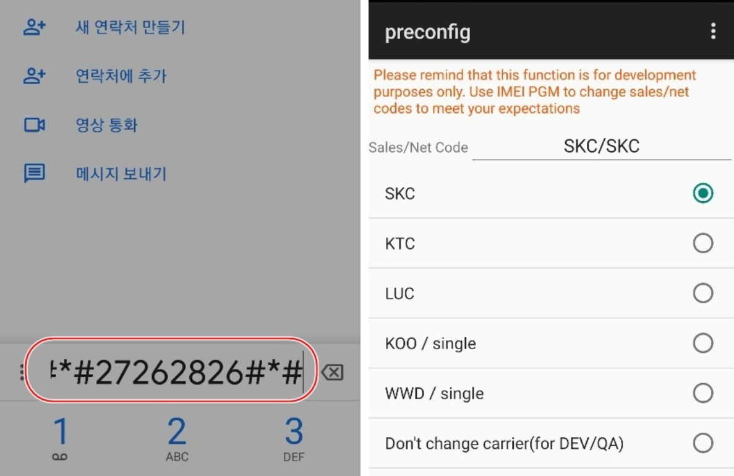Tap the dots handle left of dial field
The width and height of the screenshot is (734, 476).
22,372
